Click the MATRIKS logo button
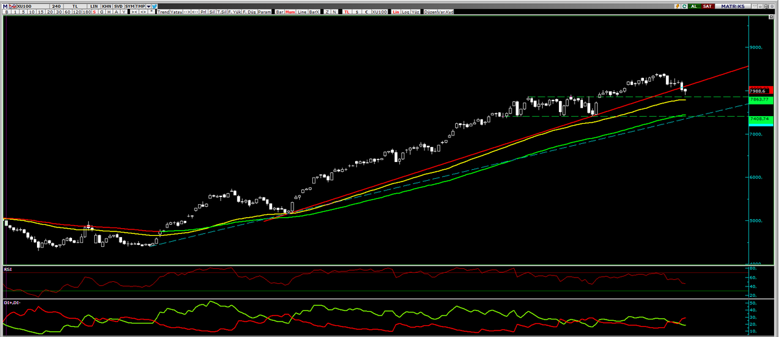This screenshot has height=337, width=779. click(732, 6)
